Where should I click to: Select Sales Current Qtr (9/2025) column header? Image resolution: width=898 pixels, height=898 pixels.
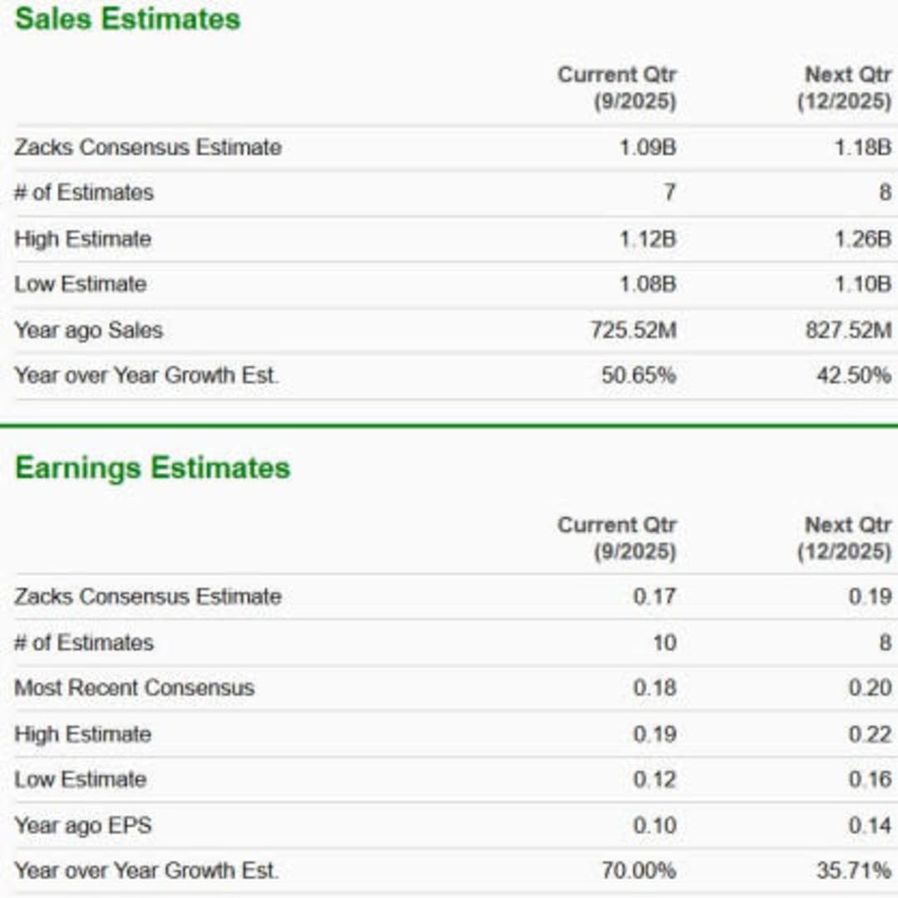(617, 87)
